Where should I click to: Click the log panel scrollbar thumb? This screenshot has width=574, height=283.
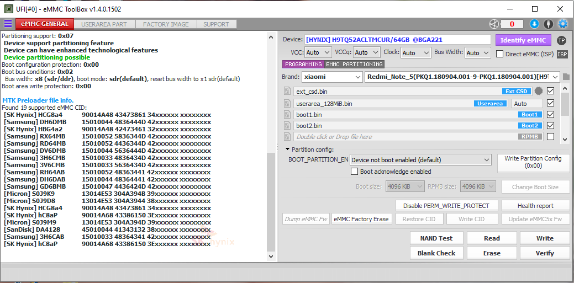point(271,201)
